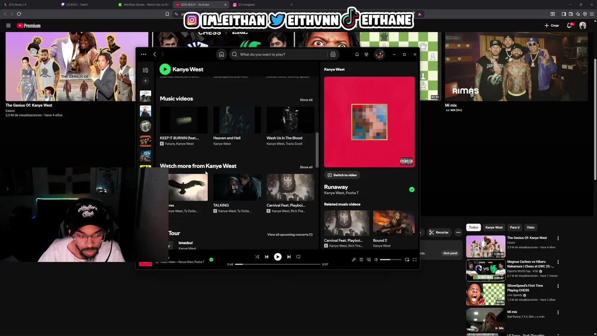The width and height of the screenshot is (597, 336).
Task: Open Spotify home via house icon
Action: [x=222, y=54]
